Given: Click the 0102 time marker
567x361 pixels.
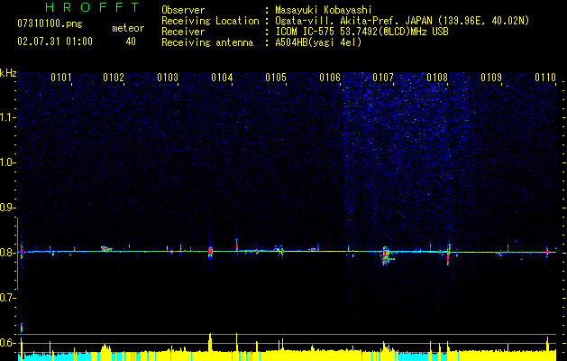Looking at the screenshot, I should [x=114, y=78].
